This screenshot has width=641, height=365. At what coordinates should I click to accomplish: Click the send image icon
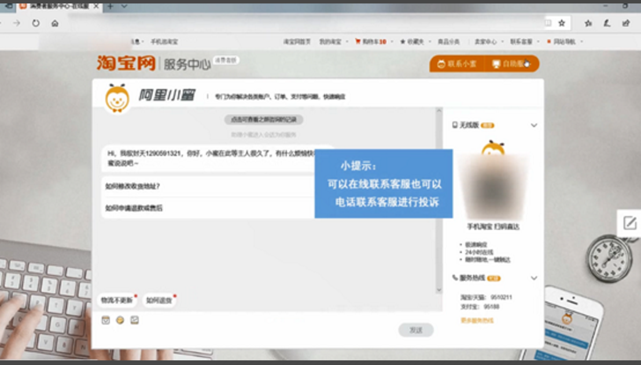tap(134, 320)
